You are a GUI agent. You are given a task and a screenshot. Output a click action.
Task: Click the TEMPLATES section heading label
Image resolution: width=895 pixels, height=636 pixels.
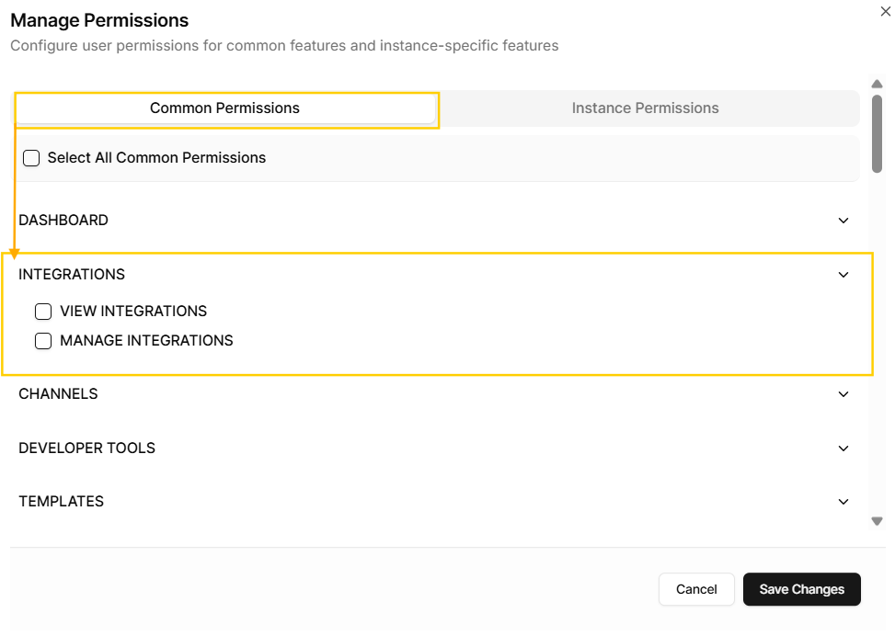pyautogui.click(x=61, y=502)
